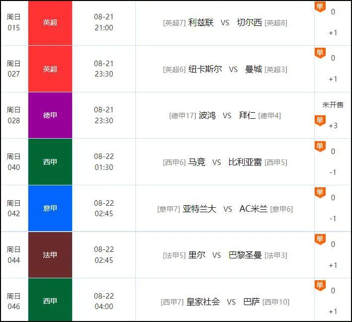Select the red 英超 league cell for match 015

pos(50,23)
